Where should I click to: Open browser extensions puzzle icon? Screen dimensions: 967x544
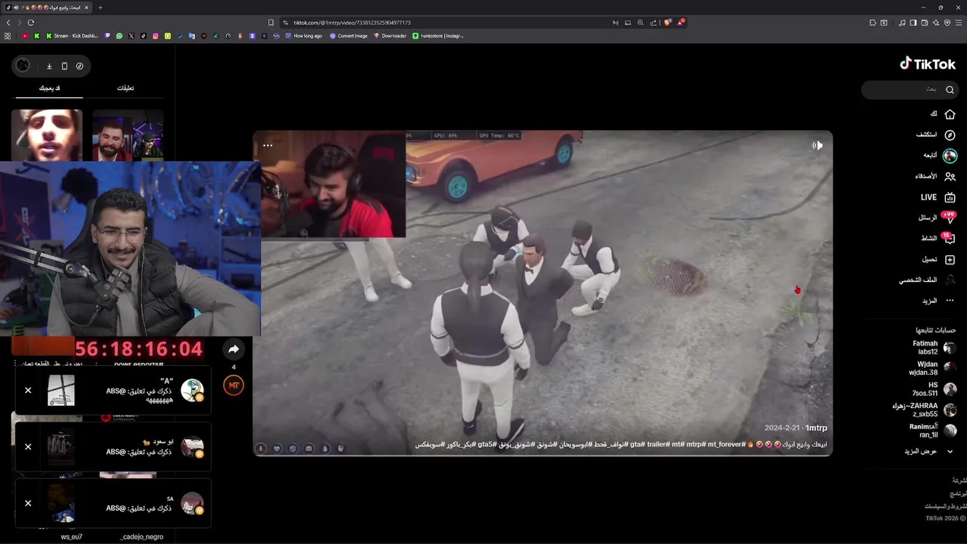pos(873,23)
